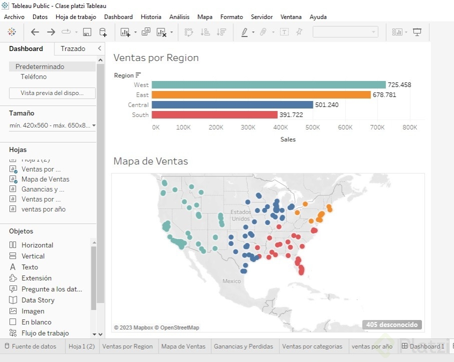Click the Region sort indicator icon
454x362 pixels.
[x=138, y=75]
